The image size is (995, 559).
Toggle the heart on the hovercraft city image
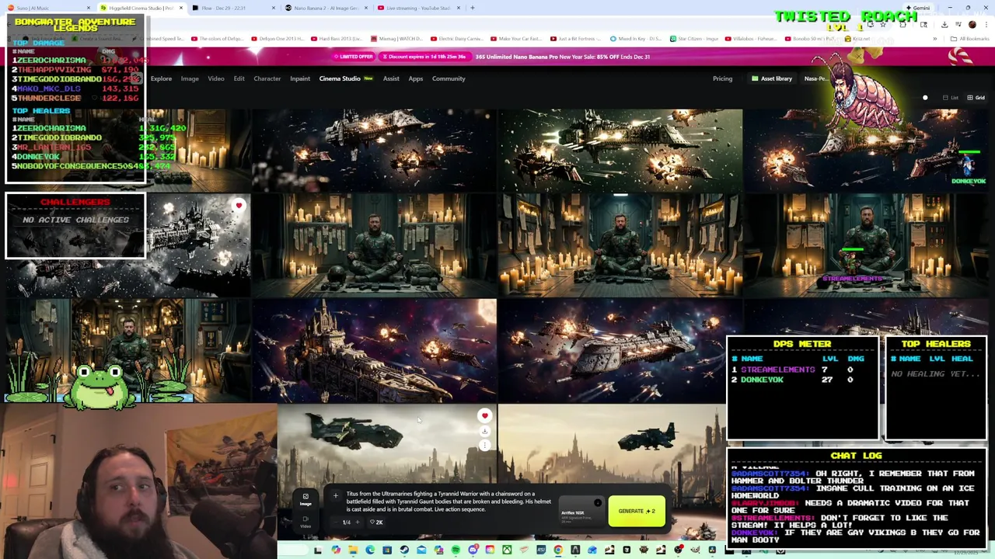(484, 416)
